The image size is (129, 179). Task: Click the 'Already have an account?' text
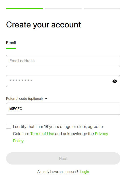coord(58,172)
